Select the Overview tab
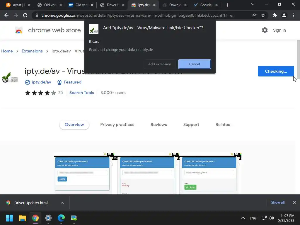Viewport: 300px width, 225px height. [x=74, y=125]
